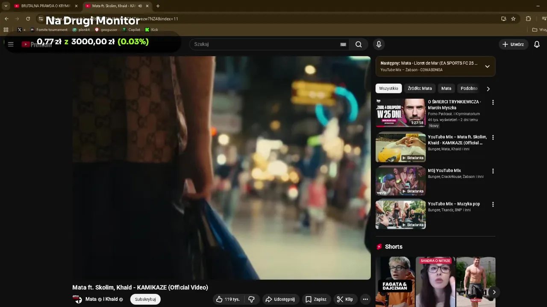
Task: Open the notifications bell
Action: tap(537, 44)
